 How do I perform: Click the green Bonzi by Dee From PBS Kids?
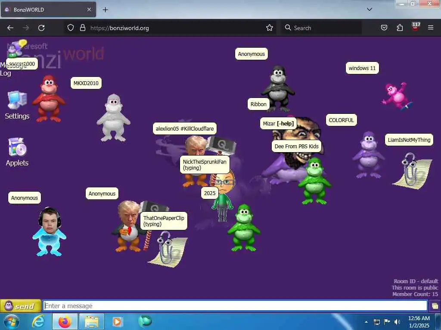click(314, 181)
